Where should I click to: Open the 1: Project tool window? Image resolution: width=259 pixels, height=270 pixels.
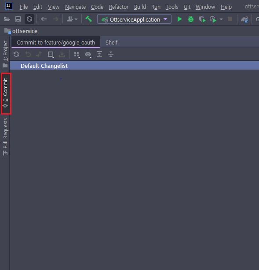tap(5, 54)
